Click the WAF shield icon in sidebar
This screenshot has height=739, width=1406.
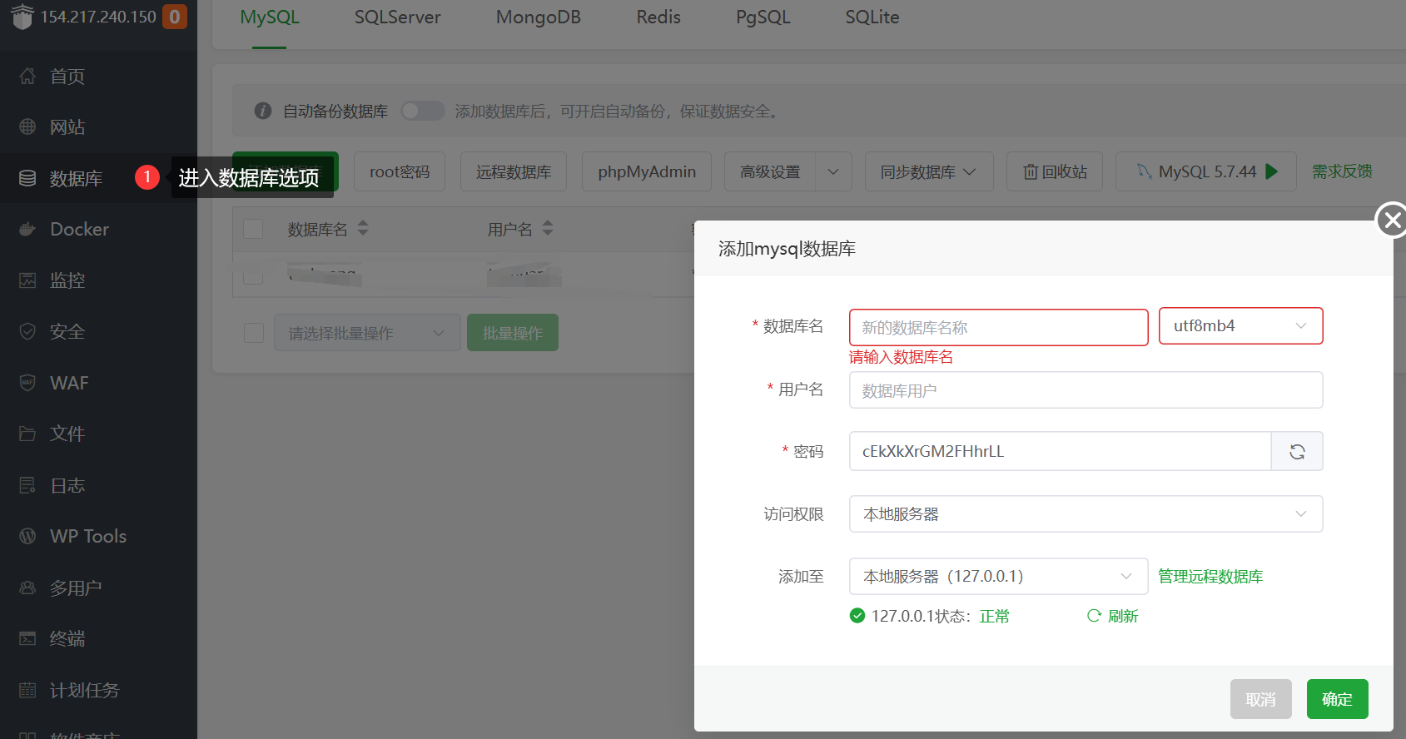tap(27, 383)
